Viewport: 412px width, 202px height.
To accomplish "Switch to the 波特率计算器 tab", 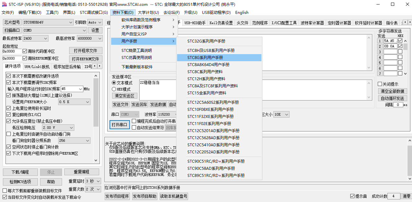I will (x=312, y=23).
